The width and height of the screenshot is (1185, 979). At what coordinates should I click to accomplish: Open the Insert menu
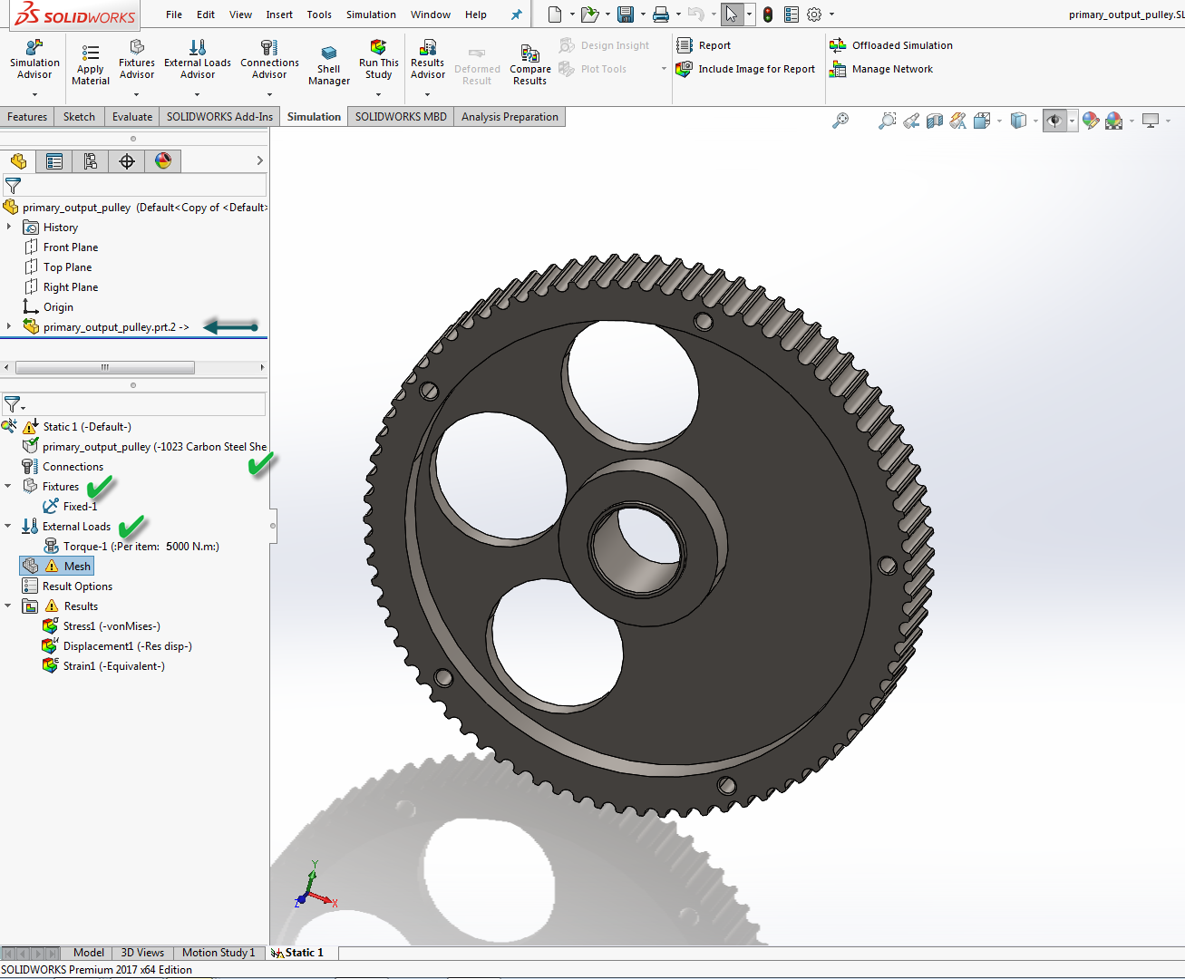pyautogui.click(x=279, y=15)
